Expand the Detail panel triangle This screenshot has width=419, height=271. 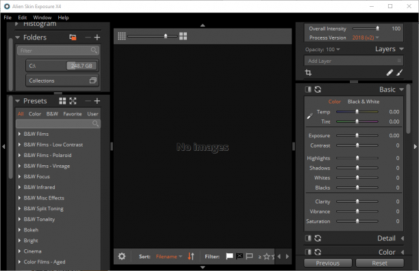point(402,238)
